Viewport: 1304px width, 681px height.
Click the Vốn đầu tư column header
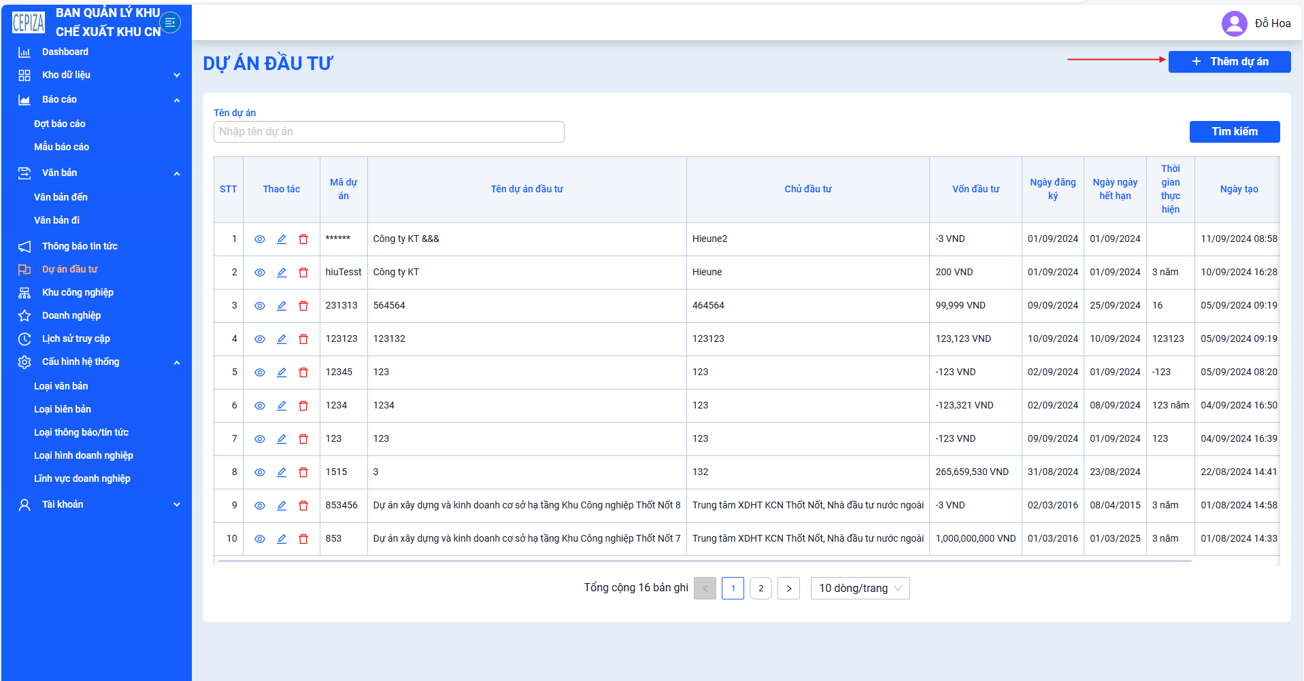click(975, 190)
